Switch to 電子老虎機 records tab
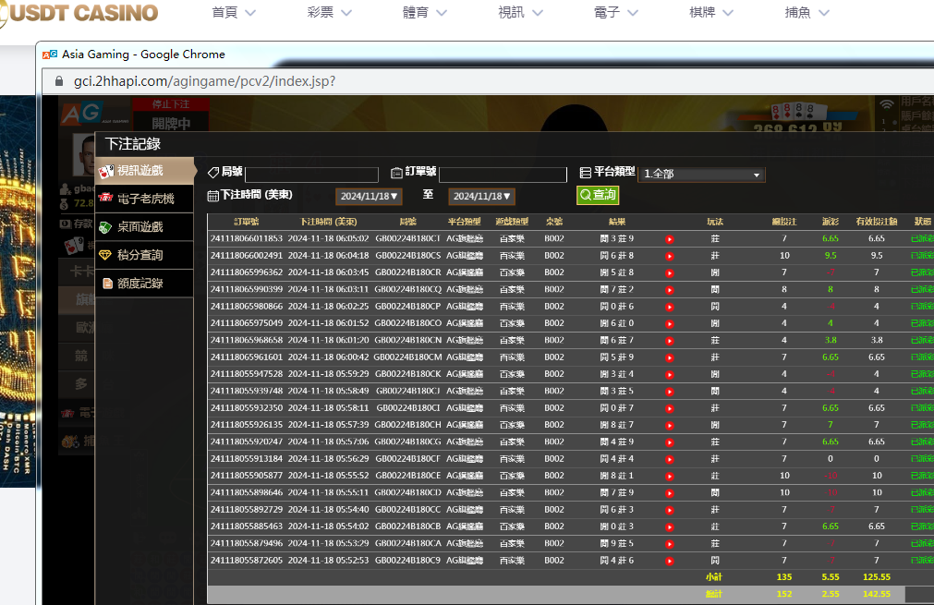The height and width of the screenshot is (605, 934). (x=145, y=199)
